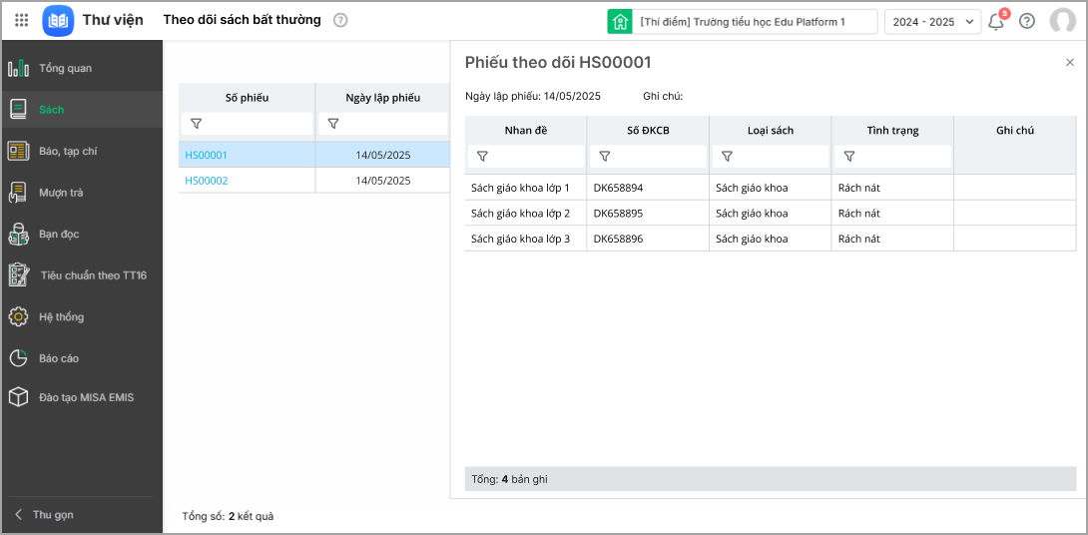Open the user avatar menu
Image resolution: width=1088 pixels, height=535 pixels.
point(1062,21)
